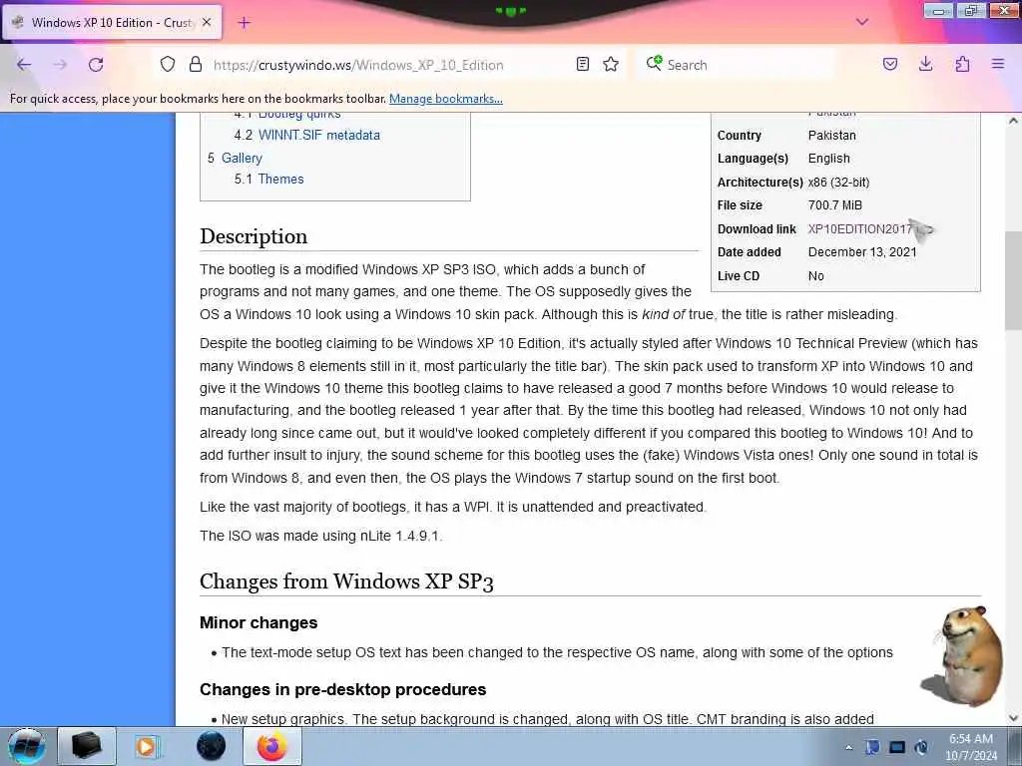Open a new tab with plus
1022x766 pixels.
pyautogui.click(x=244, y=23)
